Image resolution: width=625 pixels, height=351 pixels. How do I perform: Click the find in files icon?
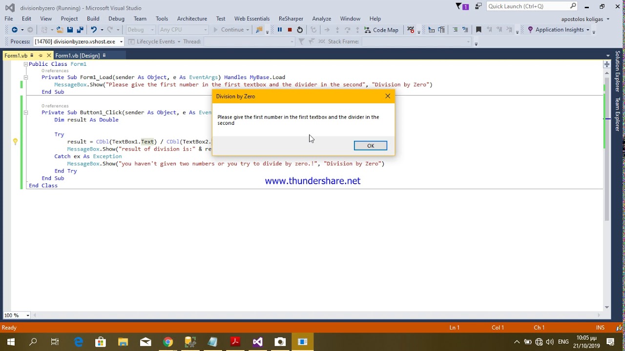click(259, 30)
